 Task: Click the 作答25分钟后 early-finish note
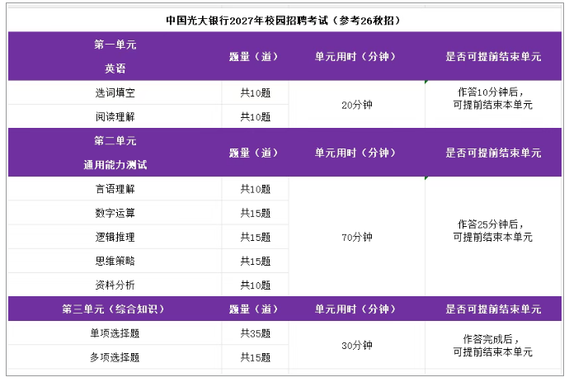[492, 230]
